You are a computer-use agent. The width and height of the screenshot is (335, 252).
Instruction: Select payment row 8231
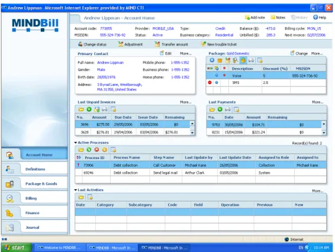264,132
